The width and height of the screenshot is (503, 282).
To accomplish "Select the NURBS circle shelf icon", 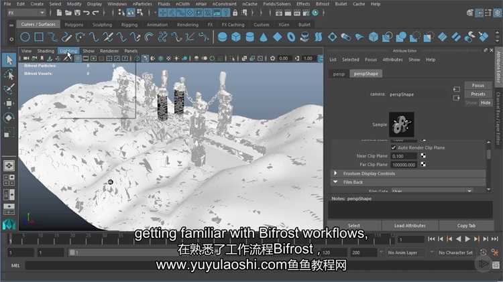I will pyautogui.click(x=25, y=37).
